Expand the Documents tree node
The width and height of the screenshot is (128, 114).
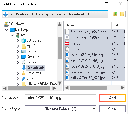[x=18, y=62]
